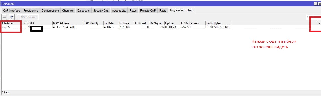Click the filter funnel icon
The height and width of the screenshot is (96, 321).
click(x=11, y=17)
